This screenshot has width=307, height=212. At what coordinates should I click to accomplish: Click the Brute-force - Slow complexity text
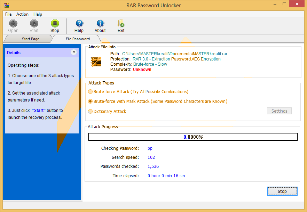click(150, 64)
